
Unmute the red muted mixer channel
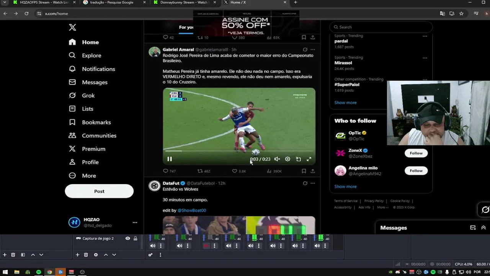(x=207, y=246)
